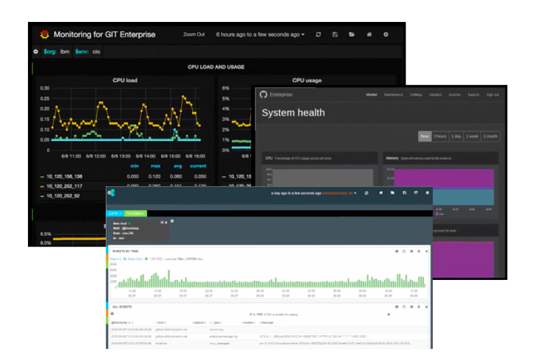Open the templating settings gear beside $org
This screenshot has height=361, width=536.
click(36, 51)
